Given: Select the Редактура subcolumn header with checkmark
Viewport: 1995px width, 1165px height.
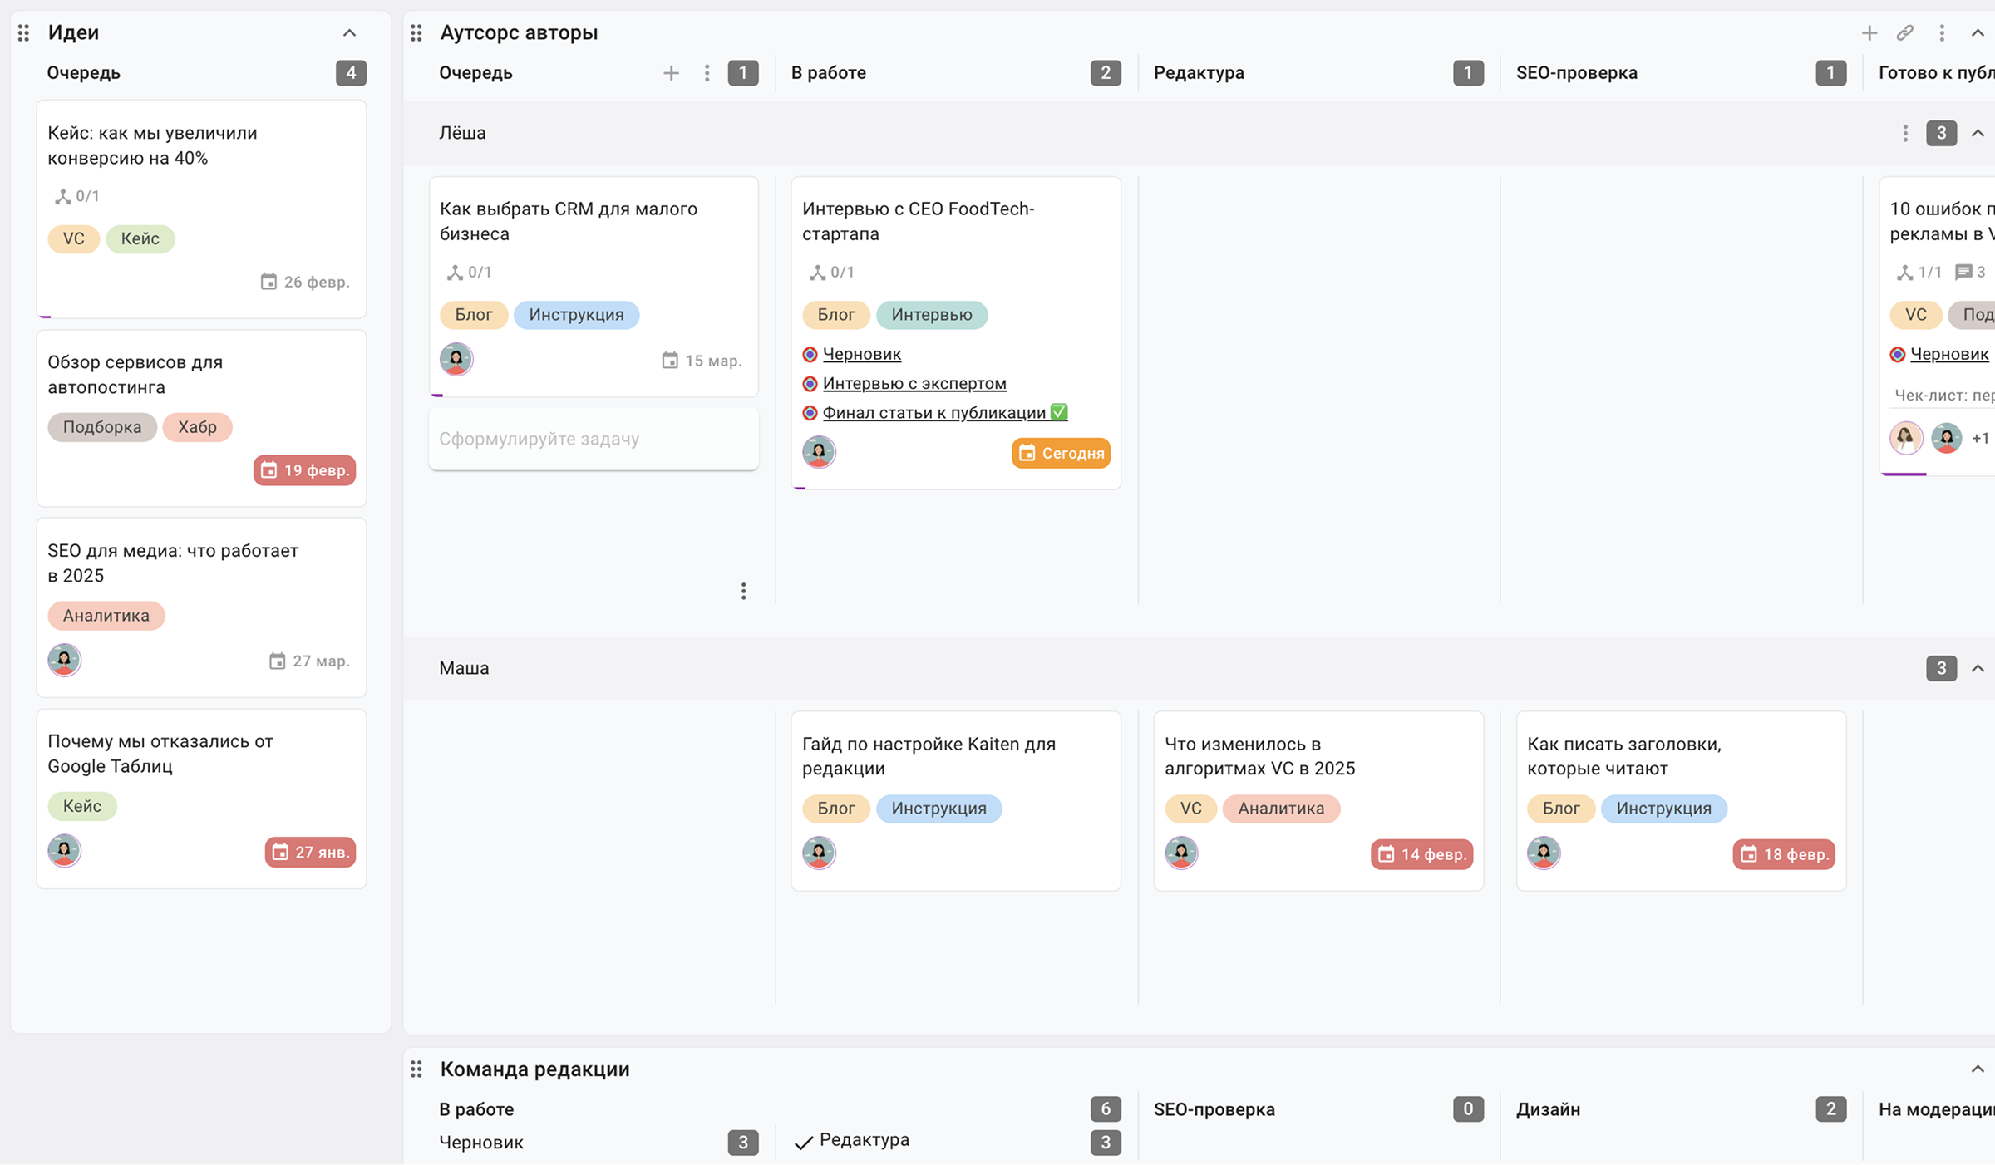Looking at the screenshot, I should pyautogui.click(x=863, y=1140).
